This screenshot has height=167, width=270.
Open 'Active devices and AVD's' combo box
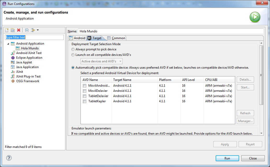[101, 61]
